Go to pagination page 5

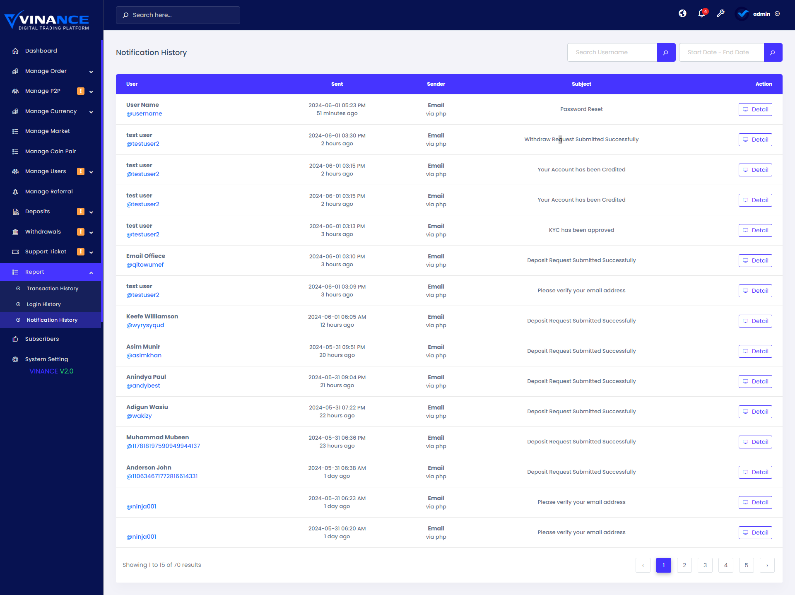click(x=747, y=565)
